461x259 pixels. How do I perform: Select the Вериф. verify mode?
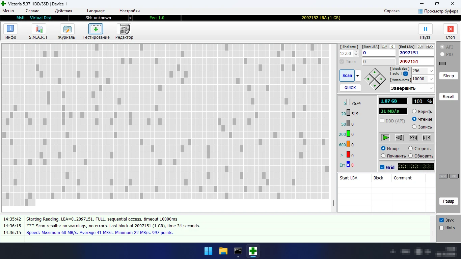point(422,111)
